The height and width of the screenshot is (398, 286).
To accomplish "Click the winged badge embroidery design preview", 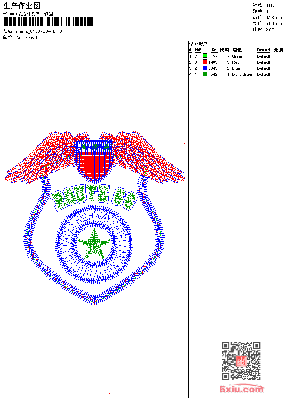I will (95, 218).
